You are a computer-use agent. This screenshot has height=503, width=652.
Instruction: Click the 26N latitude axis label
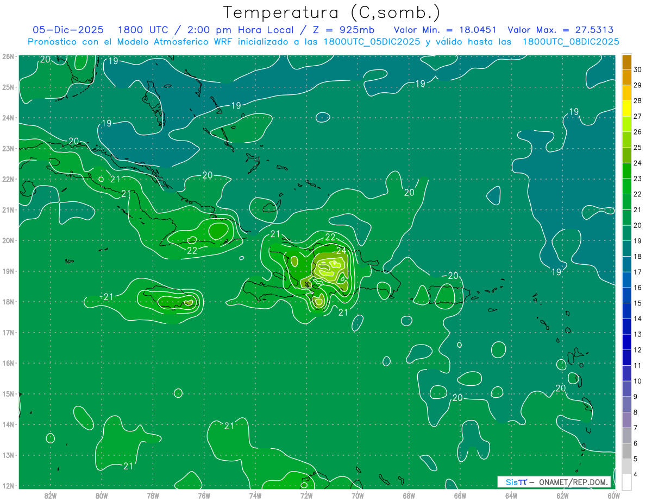8,56
